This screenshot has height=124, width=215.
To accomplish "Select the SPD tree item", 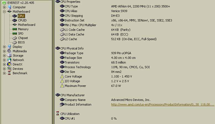I will pyautogui.click(x=21, y=34).
